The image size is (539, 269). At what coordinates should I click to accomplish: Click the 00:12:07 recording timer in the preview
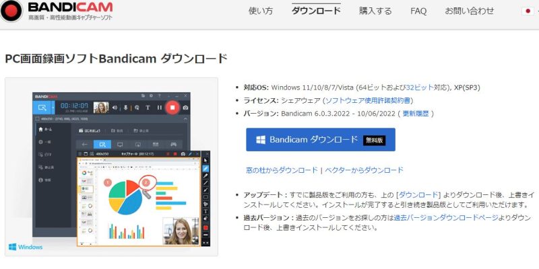74,106
